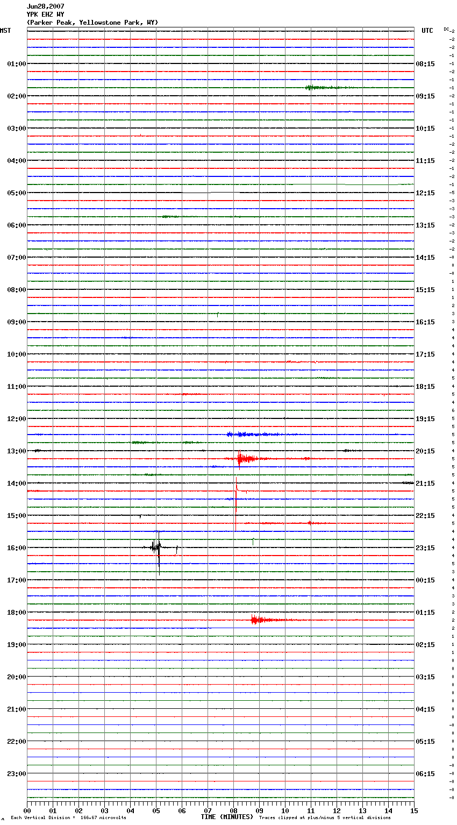Click the green spike above the 16:00 trace

coord(253,541)
